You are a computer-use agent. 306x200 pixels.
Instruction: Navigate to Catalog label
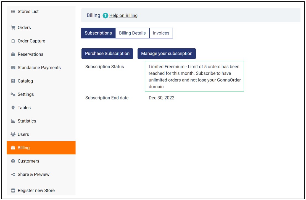25,81
